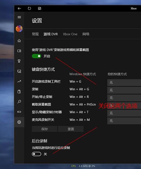
Task: Click the refresh icon in title bar
Action: pyautogui.click(x=29, y=8)
